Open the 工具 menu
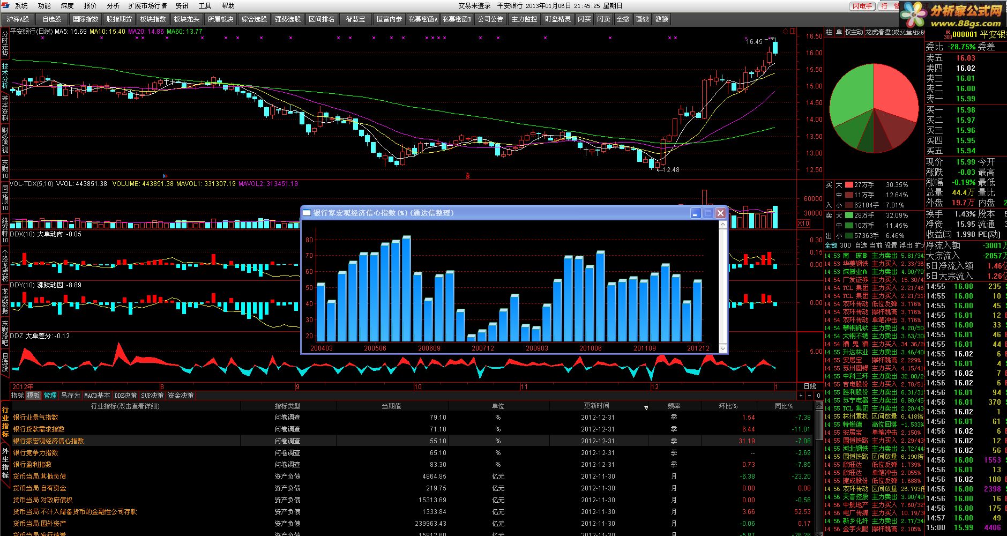This screenshot has height=536, width=1007. [205, 5]
